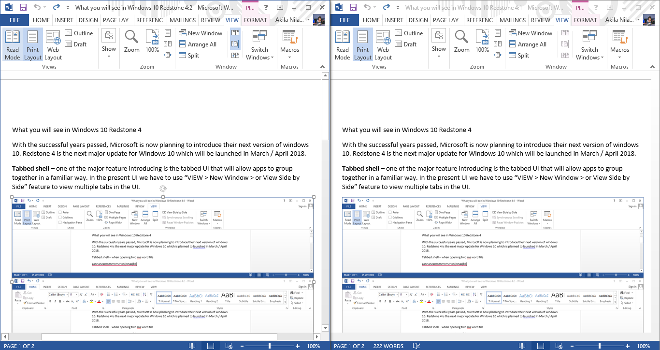
Task: Open Zoom dialog in the Redstone 4:2 window
Action: 131,42
